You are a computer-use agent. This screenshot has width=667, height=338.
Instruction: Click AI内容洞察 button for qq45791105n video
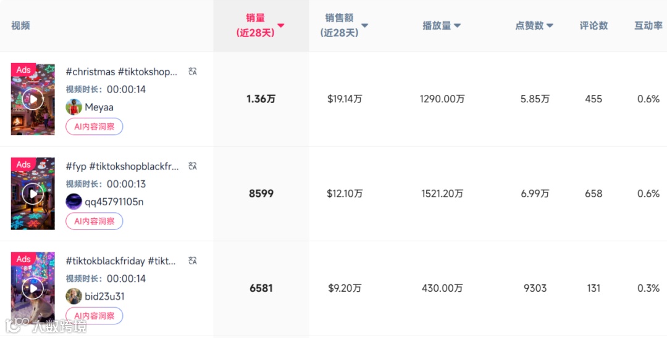[94, 221]
